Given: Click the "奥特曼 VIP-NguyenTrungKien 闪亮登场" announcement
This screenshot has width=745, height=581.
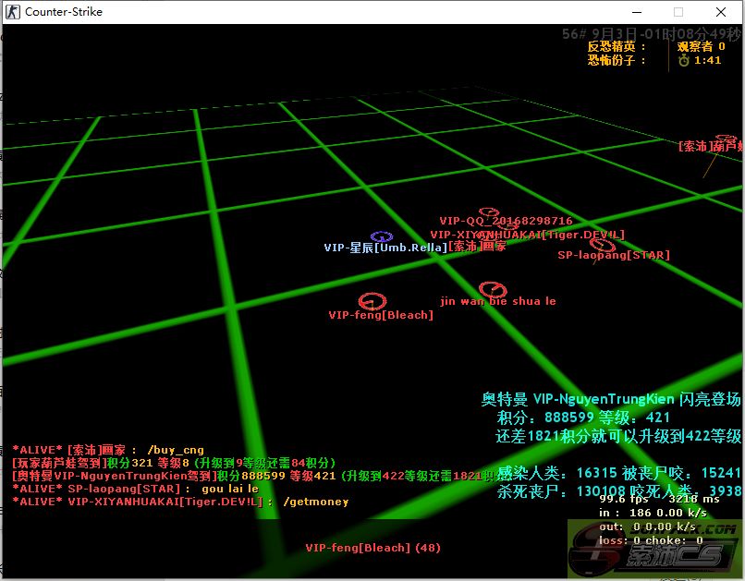Looking at the screenshot, I should [611, 399].
